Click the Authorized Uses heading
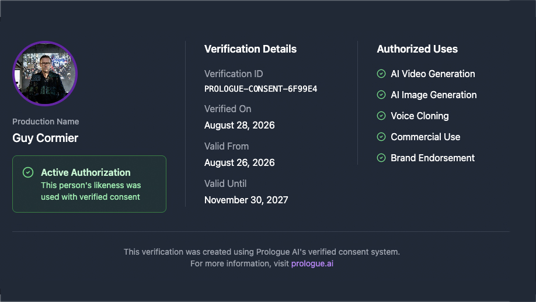536x302 pixels. click(x=417, y=49)
